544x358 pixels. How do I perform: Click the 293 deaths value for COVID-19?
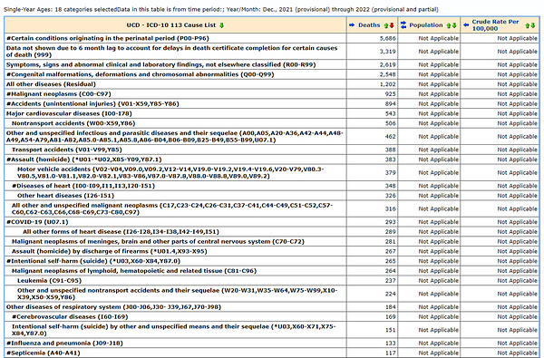tap(390, 222)
